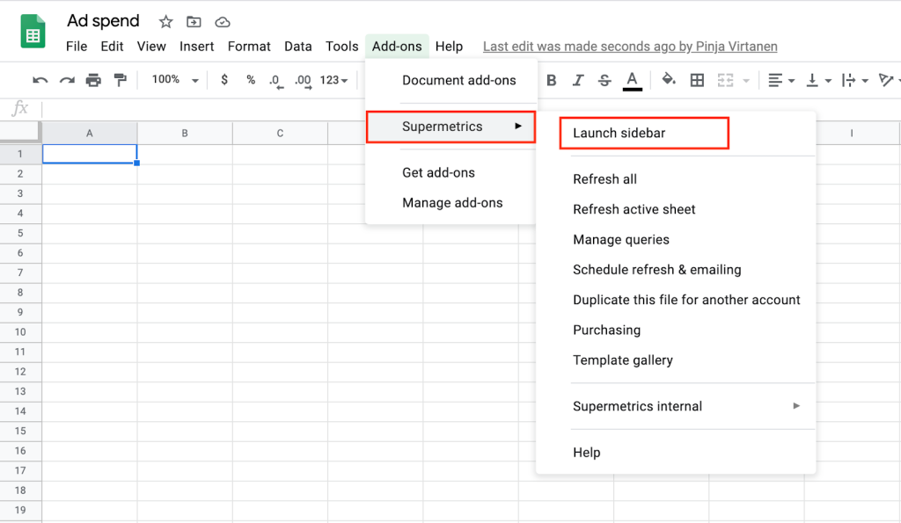Check the cloud save status icon
901x523 pixels.
[x=223, y=22]
